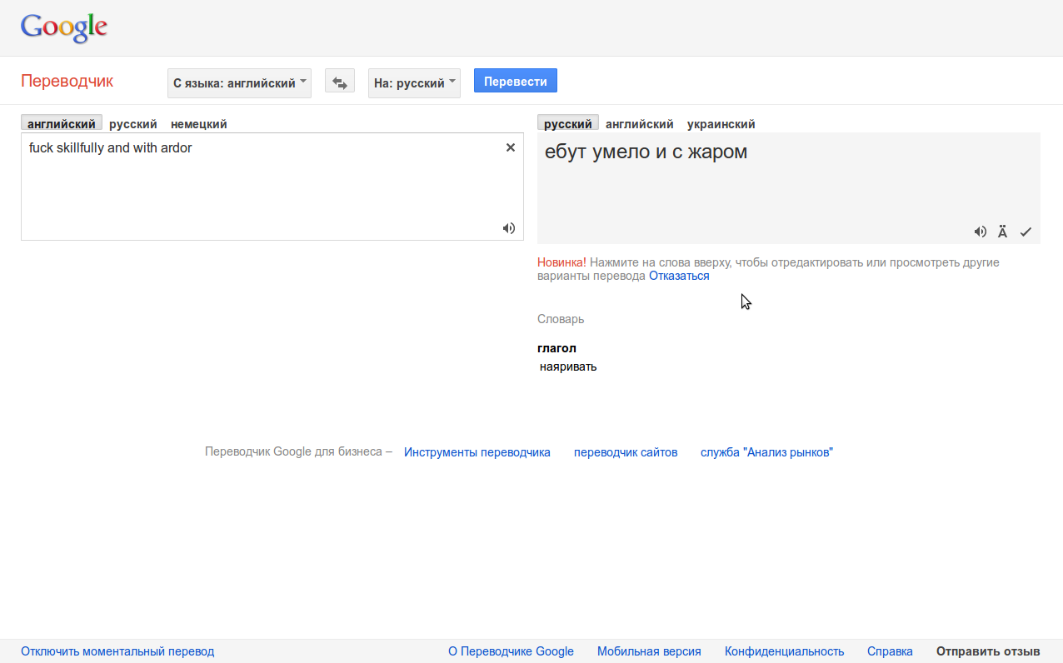The height and width of the screenshot is (663, 1063).
Task: Open the source language dropdown 'С языка: английский'
Action: (x=239, y=82)
